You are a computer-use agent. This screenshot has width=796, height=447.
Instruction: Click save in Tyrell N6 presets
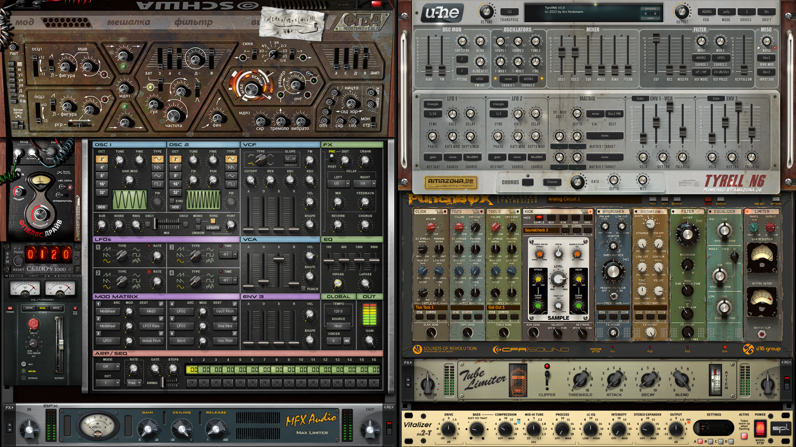pos(650,18)
